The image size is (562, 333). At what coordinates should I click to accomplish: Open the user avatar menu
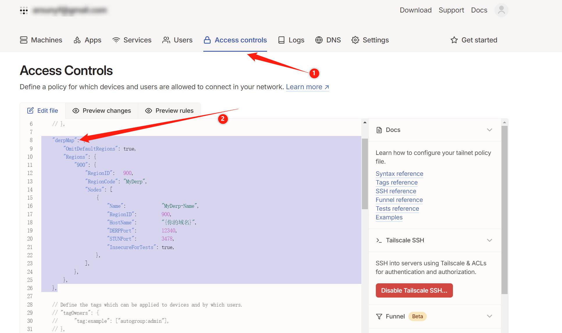pos(501,10)
